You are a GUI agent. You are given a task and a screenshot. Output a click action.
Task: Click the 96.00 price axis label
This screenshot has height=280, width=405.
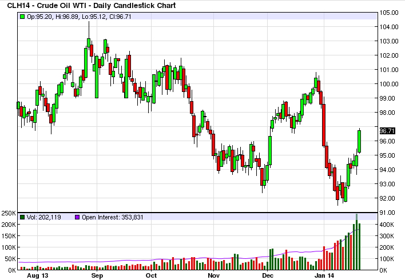[387, 141]
